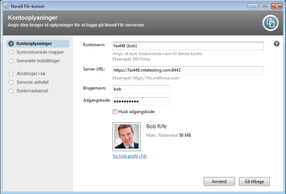Click into the Brugernavn field
This screenshot has height=194, width=286.
[141, 89]
